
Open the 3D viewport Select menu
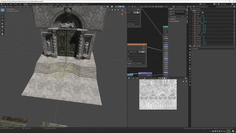coord(21,7)
